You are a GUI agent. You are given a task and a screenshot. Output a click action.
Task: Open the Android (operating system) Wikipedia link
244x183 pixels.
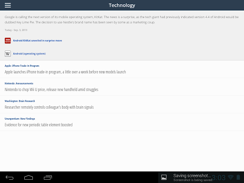point(30,54)
